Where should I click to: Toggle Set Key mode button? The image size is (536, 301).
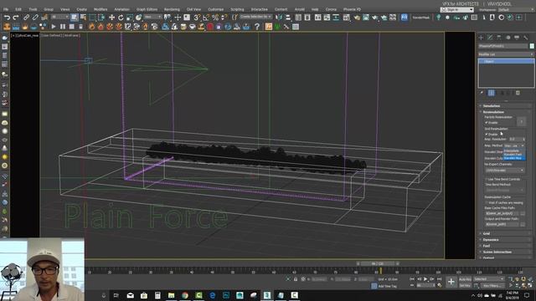465,285
